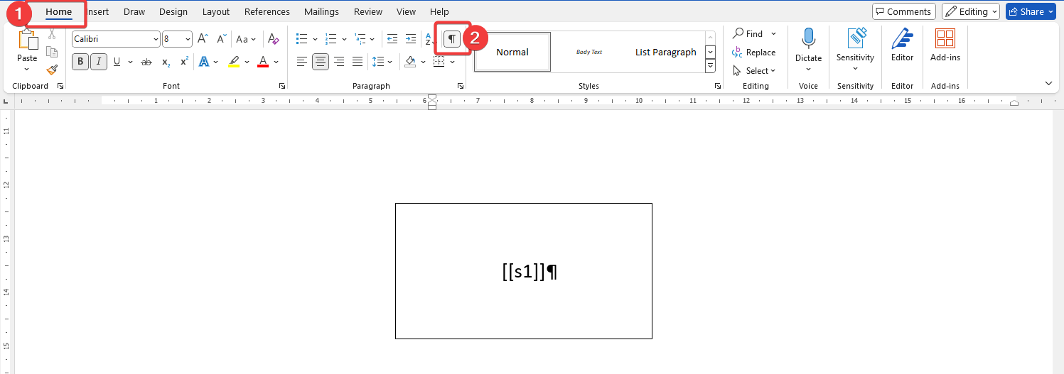This screenshot has height=374, width=1064.
Task: Open the References tab
Action: tap(267, 11)
